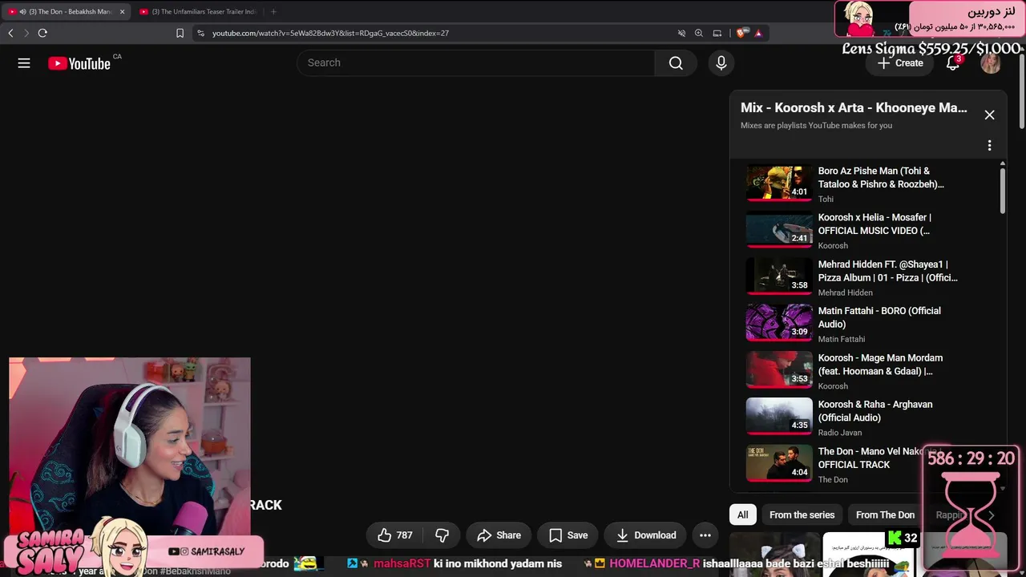This screenshot has width=1026, height=577.
Task: Play Koorosh - Mage Man Mordam thumbnail
Action: pos(779,371)
